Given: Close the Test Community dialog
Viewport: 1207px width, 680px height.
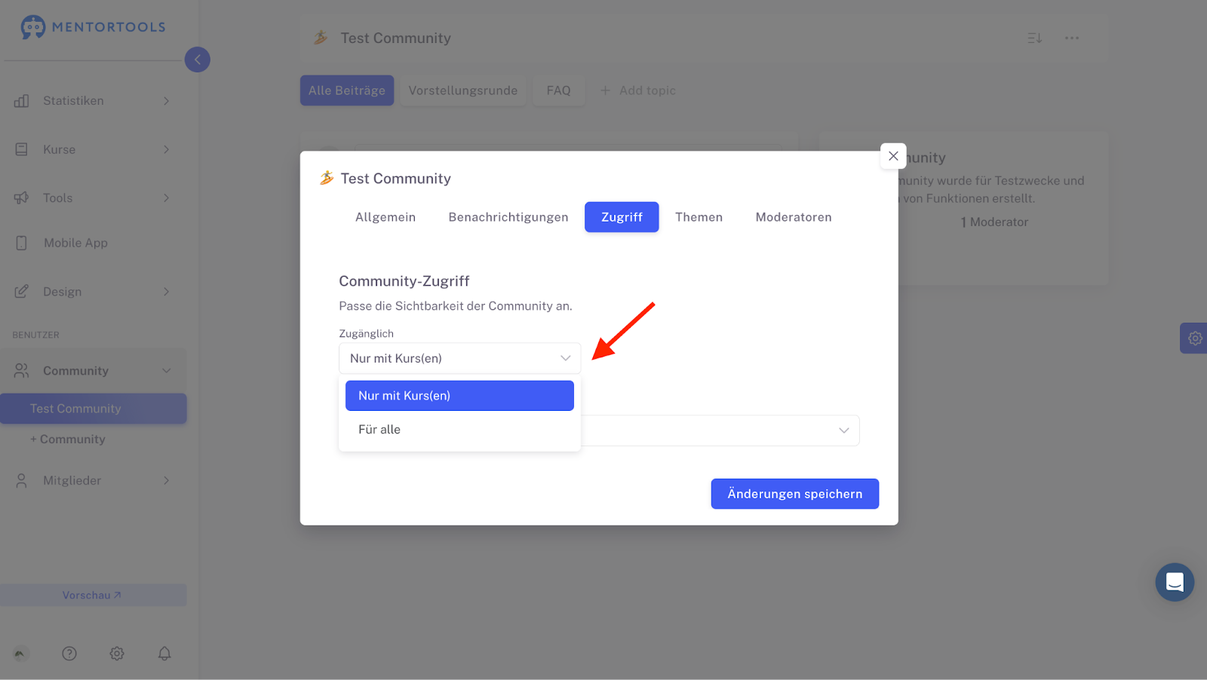Looking at the screenshot, I should [893, 156].
